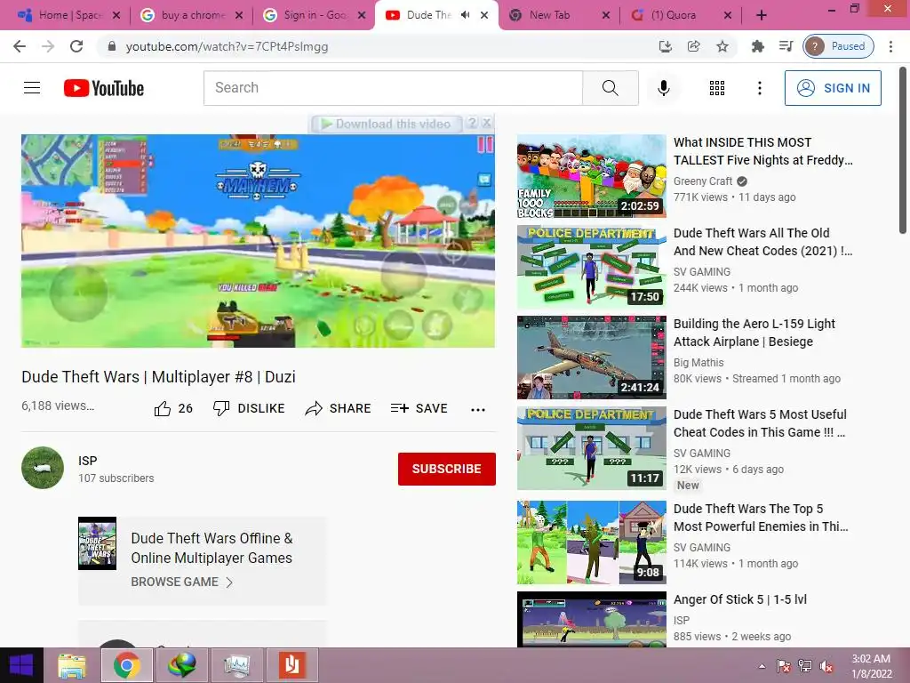The image size is (910, 683).
Task: Click the taskbar clock showing 3:02 AM
Action: 871,666
